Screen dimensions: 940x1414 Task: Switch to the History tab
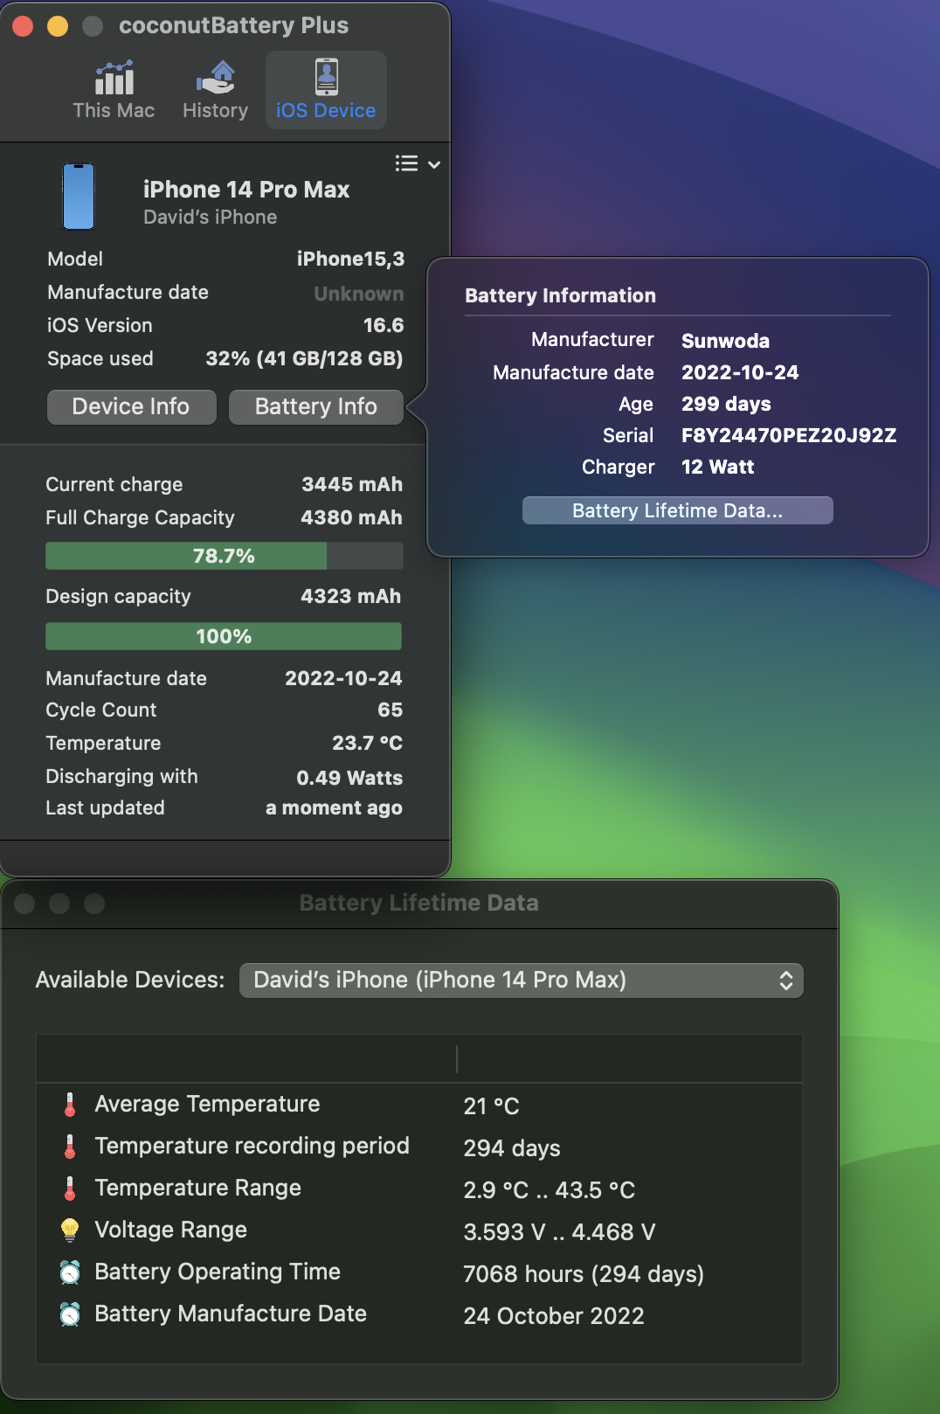tap(215, 90)
